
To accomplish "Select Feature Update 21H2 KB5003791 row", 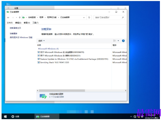I will [x=73, y=59].
